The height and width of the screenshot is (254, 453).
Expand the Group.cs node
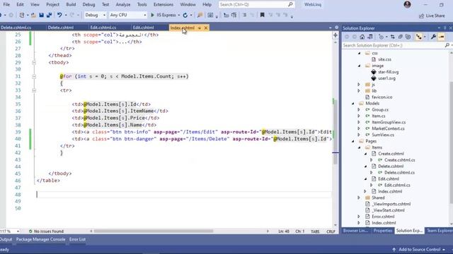click(x=359, y=110)
